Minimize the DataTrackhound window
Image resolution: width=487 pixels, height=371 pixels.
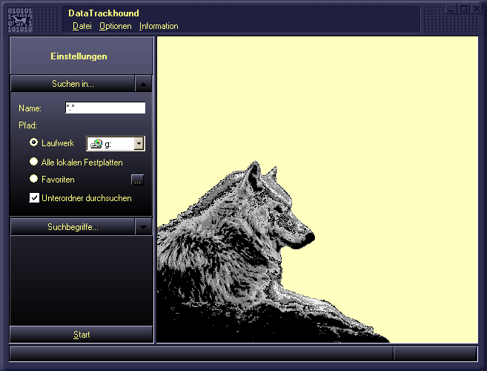450,9
